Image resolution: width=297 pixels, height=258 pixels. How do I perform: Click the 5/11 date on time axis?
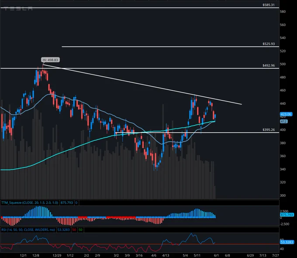197,255
